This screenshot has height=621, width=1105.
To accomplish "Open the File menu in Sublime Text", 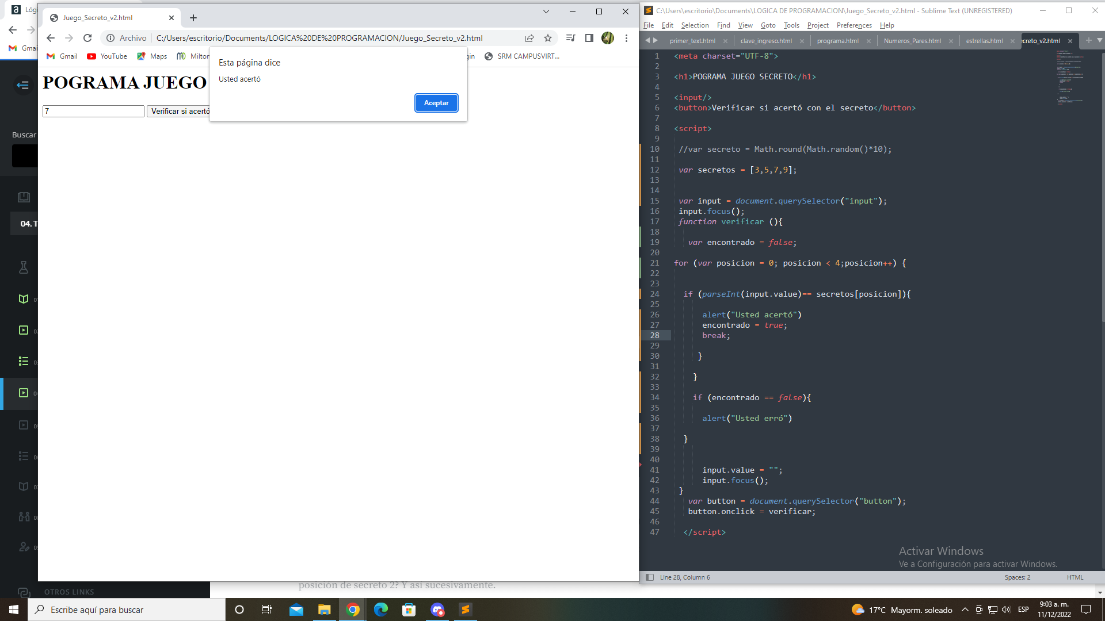I will pyautogui.click(x=649, y=25).
